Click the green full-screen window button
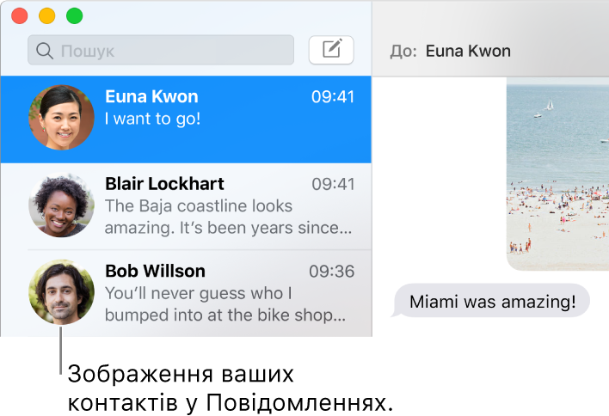Viewport: 609px width, 416px height. 75,15
